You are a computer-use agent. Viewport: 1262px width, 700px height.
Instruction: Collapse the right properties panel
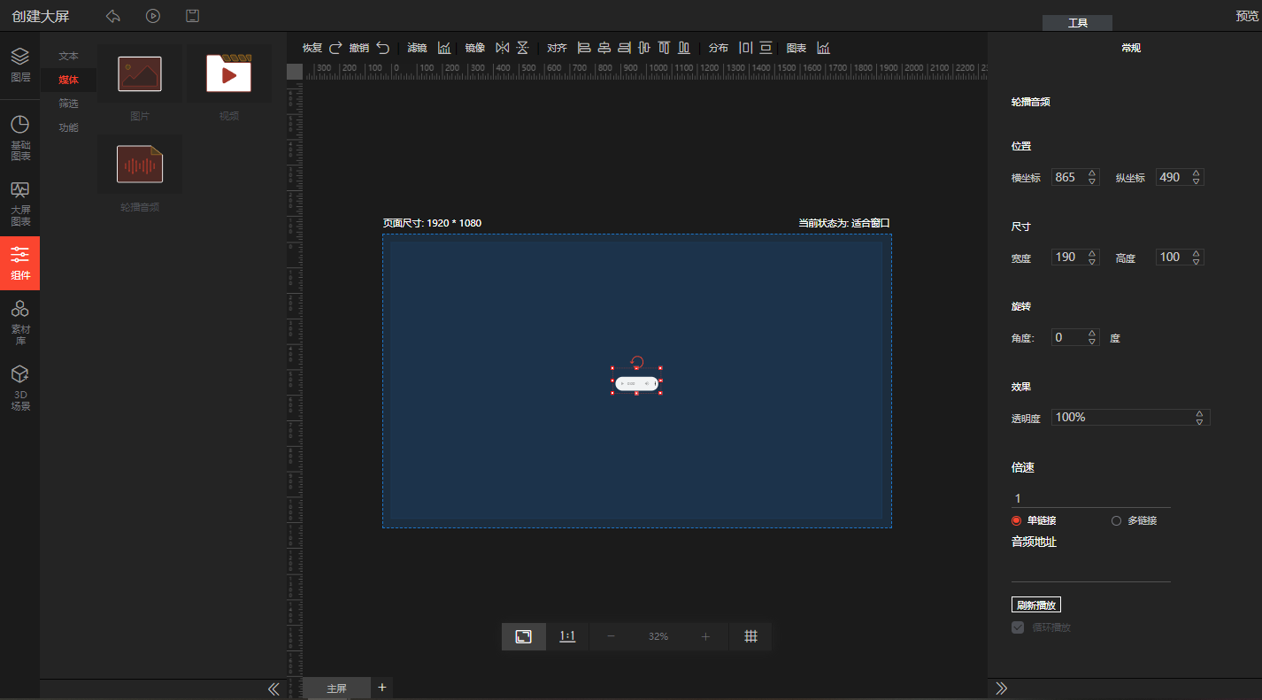coord(1002,688)
